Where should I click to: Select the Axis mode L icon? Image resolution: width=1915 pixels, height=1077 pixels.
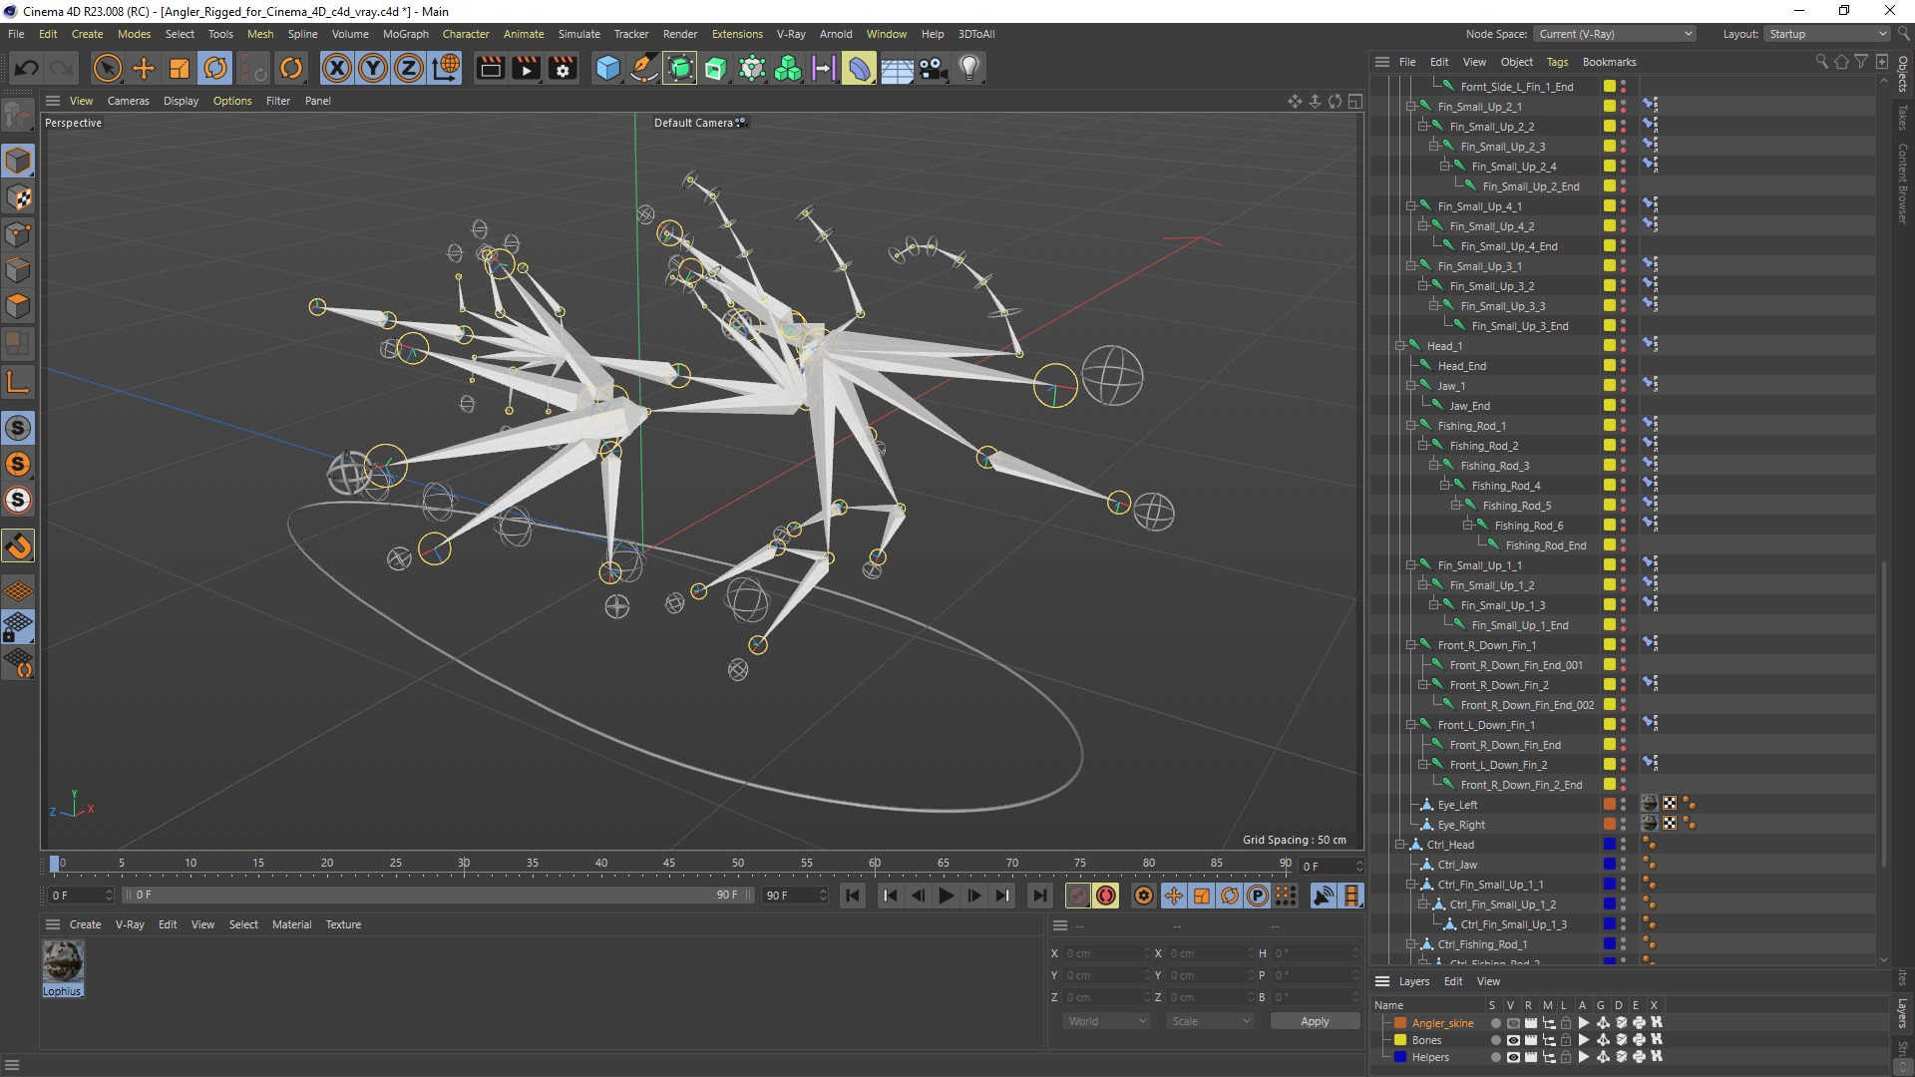click(x=18, y=382)
